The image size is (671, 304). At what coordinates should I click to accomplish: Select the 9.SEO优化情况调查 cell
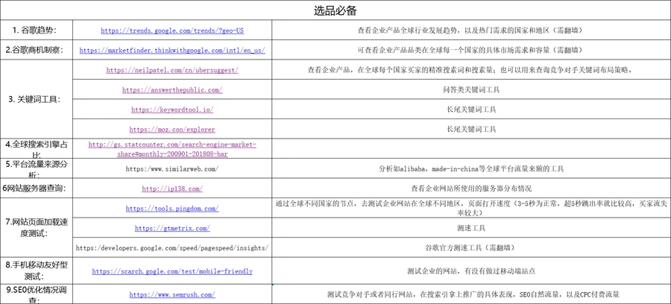(x=37, y=294)
